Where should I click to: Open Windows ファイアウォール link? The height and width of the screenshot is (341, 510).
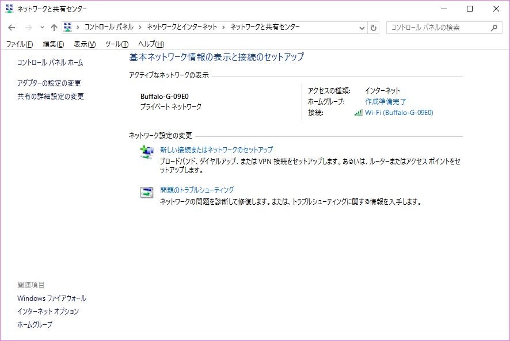point(52,298)
